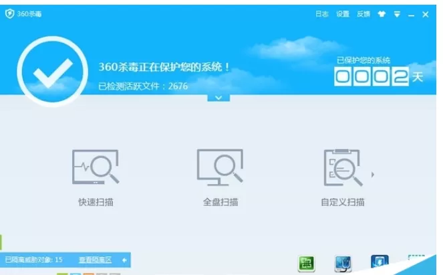Click the 已检测活跃文件：2676 text
443x275 pixels.
click(143, 86)
